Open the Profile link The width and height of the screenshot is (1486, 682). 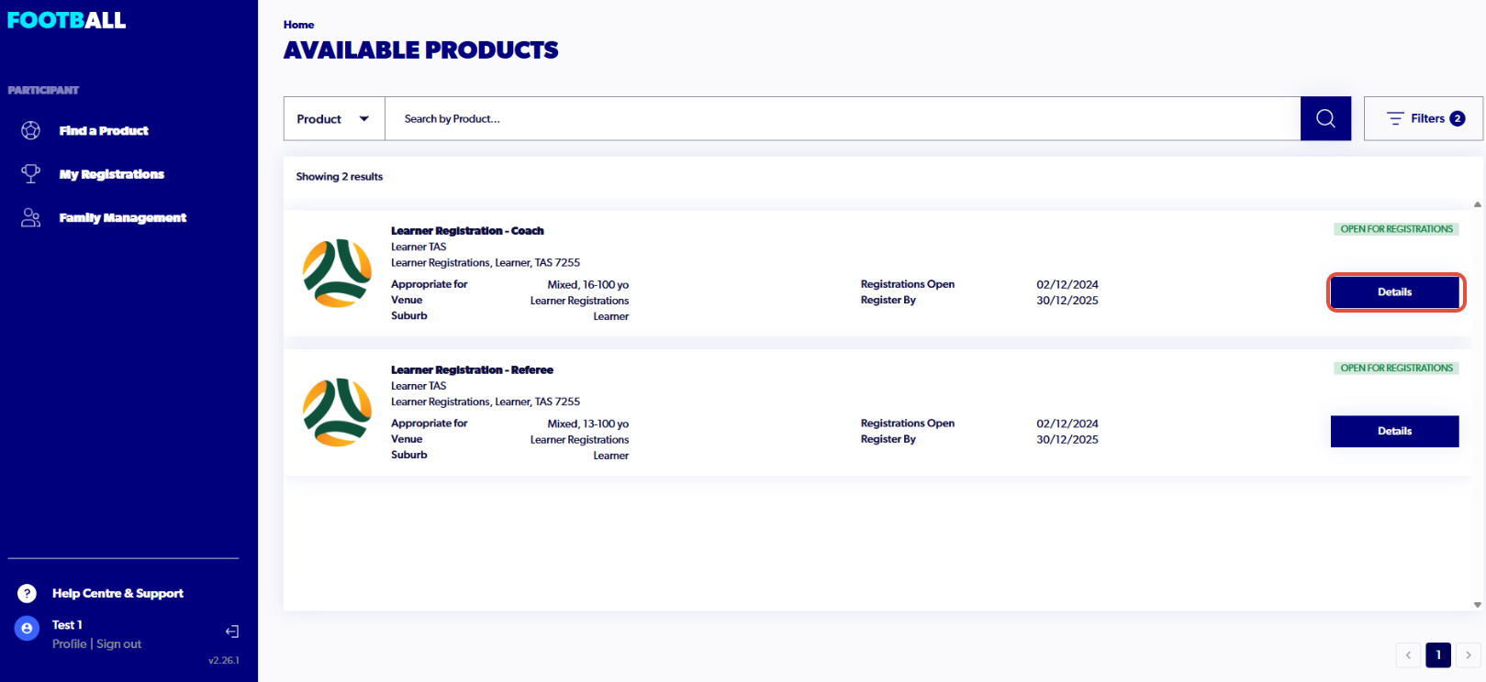[70, 643]
